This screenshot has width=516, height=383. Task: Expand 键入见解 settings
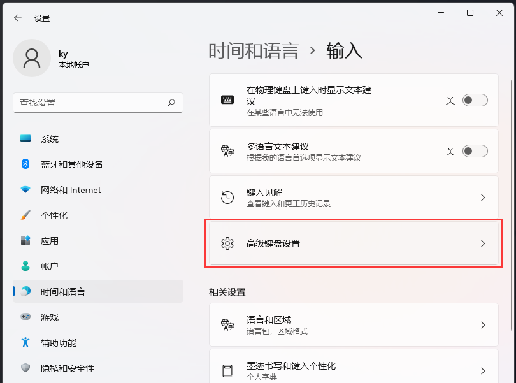[x=482, y=198]
